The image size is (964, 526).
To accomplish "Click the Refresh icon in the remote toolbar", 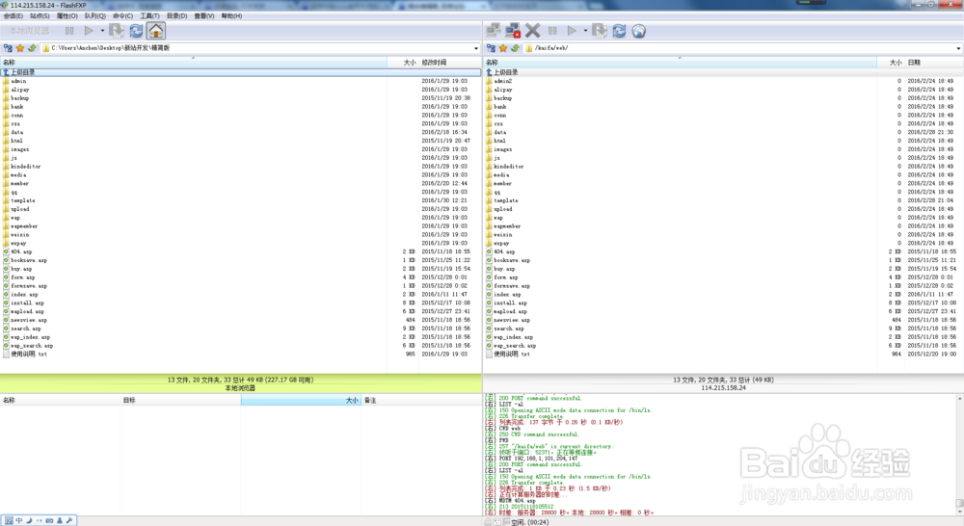I will 619,32.
